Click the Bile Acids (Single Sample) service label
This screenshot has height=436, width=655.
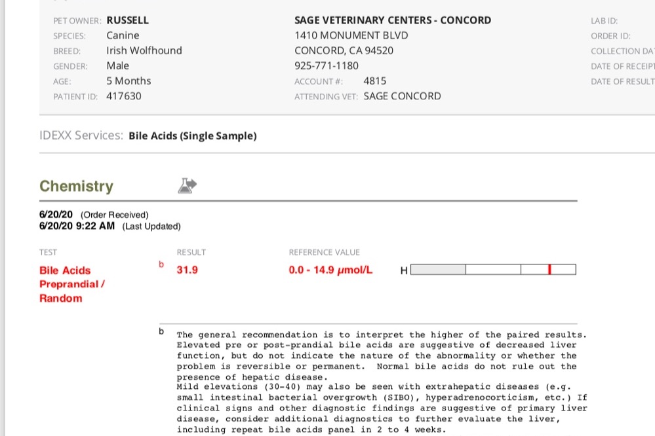click(192, 136)
